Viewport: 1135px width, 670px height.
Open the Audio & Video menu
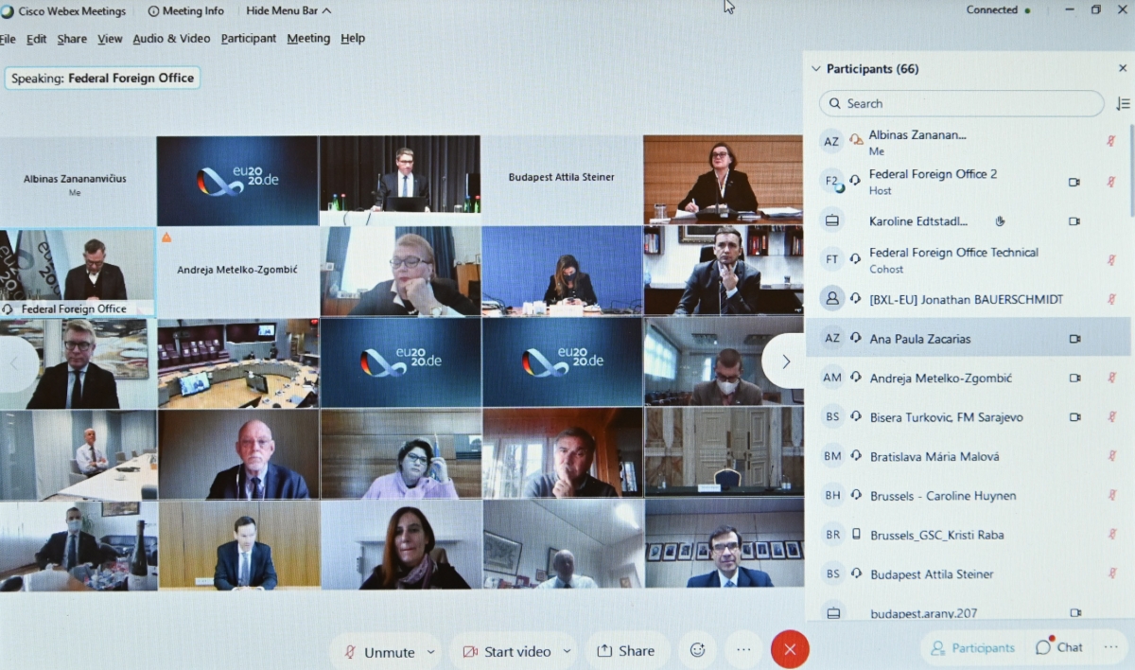pyautogui.click(x=171, y=39)
